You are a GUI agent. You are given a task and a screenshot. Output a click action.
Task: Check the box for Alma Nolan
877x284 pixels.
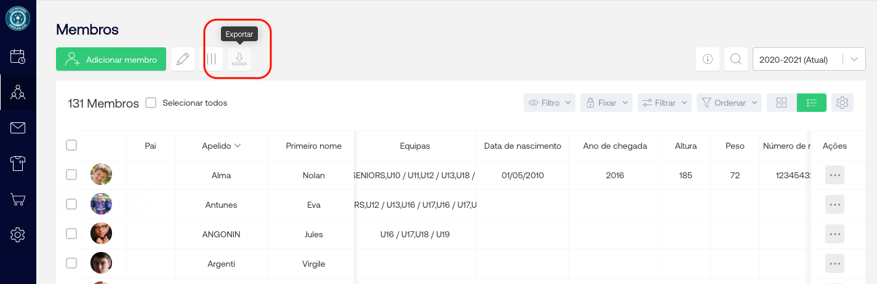click(71, 175)
